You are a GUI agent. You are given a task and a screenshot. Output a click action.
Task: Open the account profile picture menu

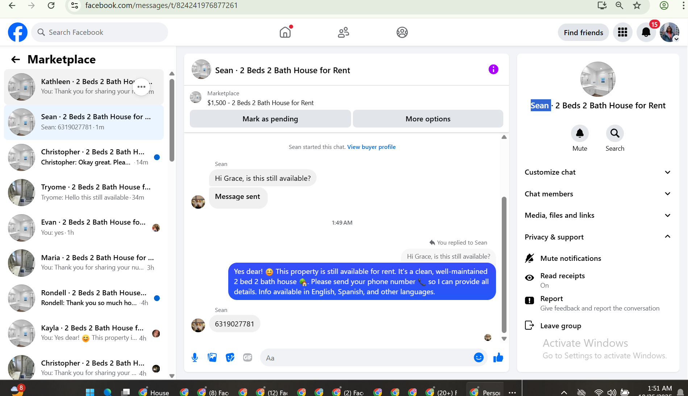[669, 32]
